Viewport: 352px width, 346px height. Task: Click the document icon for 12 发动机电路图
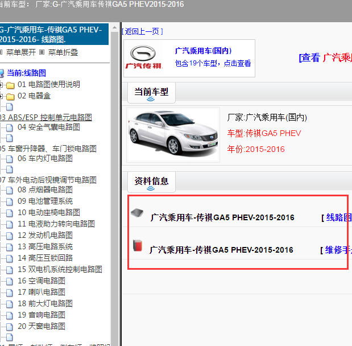tap(10, 236)
